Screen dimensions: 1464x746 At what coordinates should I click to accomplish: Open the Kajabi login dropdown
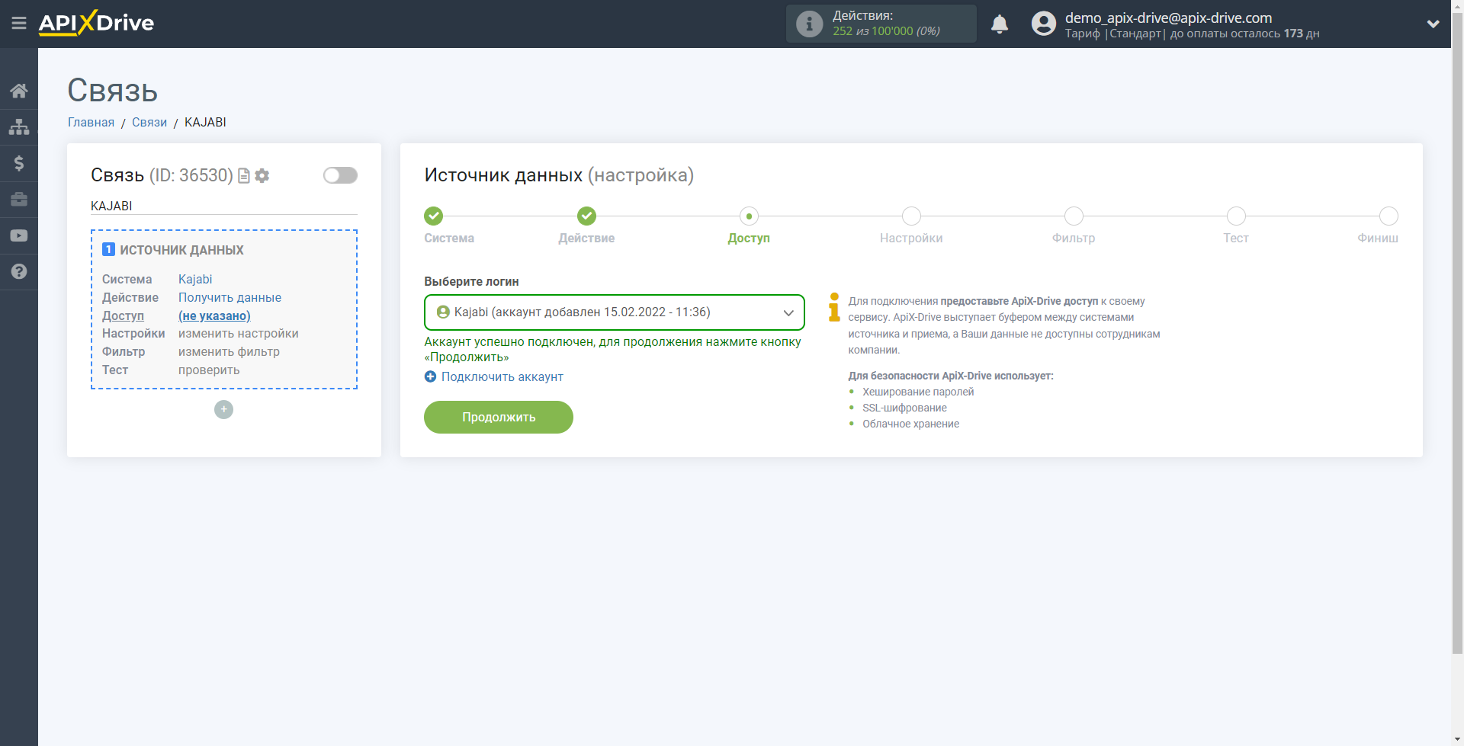[x=614, y=312]
